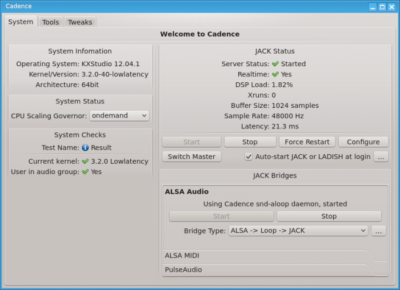Switch to the Tweaks tab

[x=80, y=22]
